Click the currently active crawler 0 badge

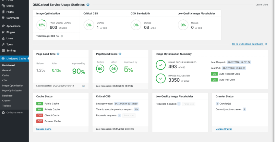point(245,109)
